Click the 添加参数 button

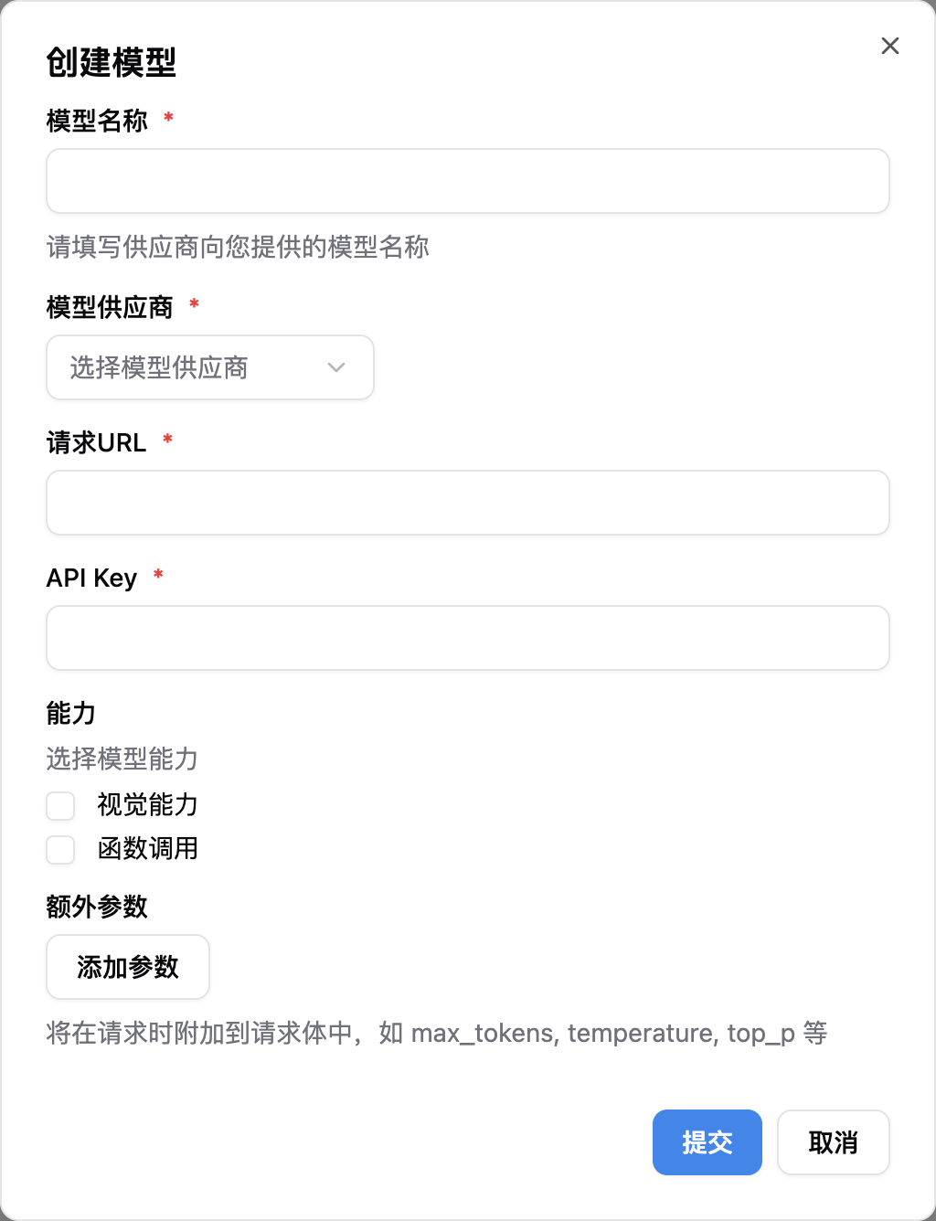127,967
